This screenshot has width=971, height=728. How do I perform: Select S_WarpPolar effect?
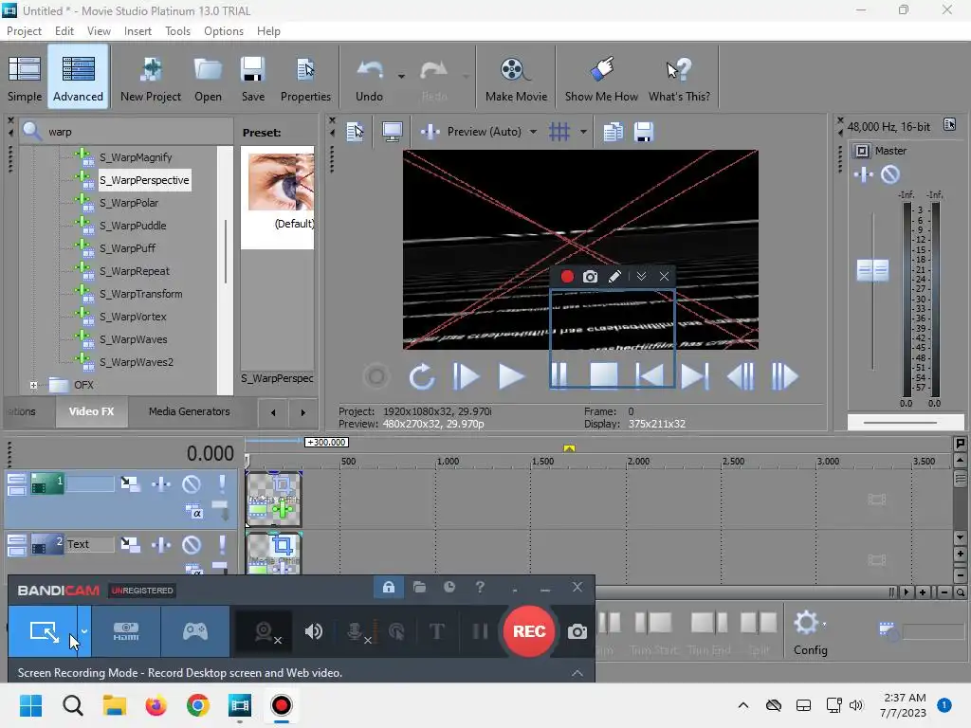pyautogui.click(x=129, y=203)
